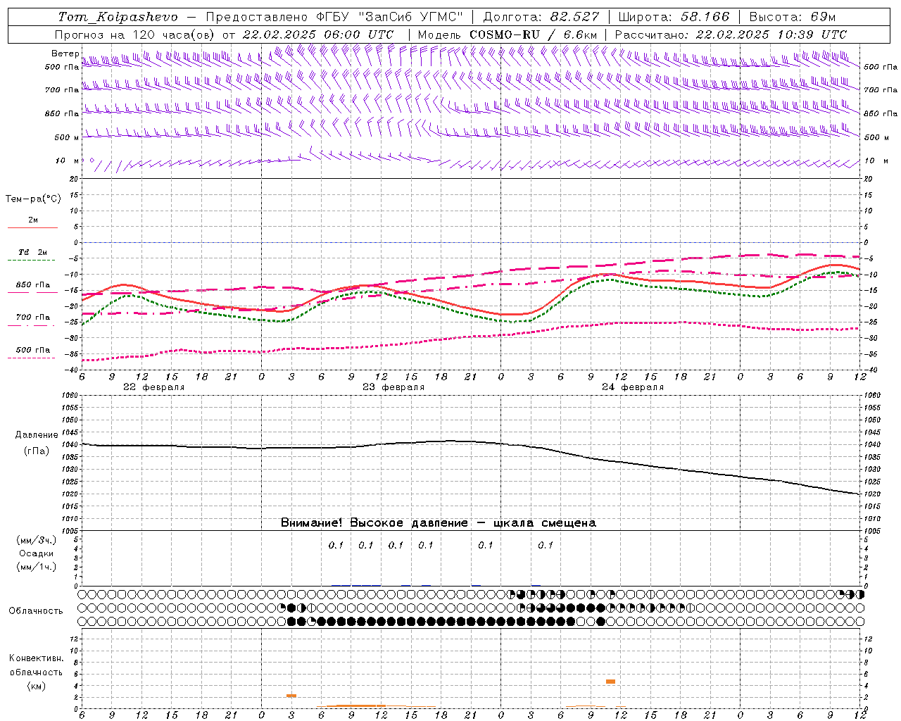This screenshot has width=901, height=721.
Task: Click the forecast header Прогноз на 120 часа(ов)
Action: point(135,35)
